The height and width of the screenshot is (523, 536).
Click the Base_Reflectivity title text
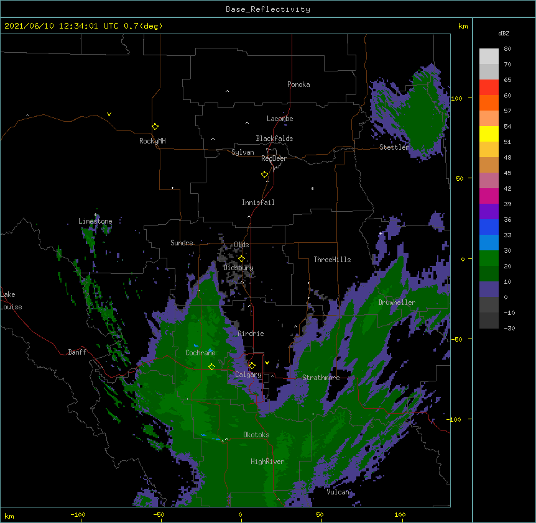pyautogui.click(x=268, y=9)
